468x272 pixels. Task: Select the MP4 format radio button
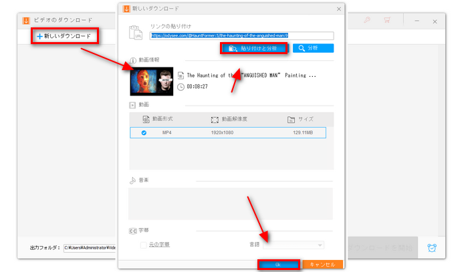[144, 133]
